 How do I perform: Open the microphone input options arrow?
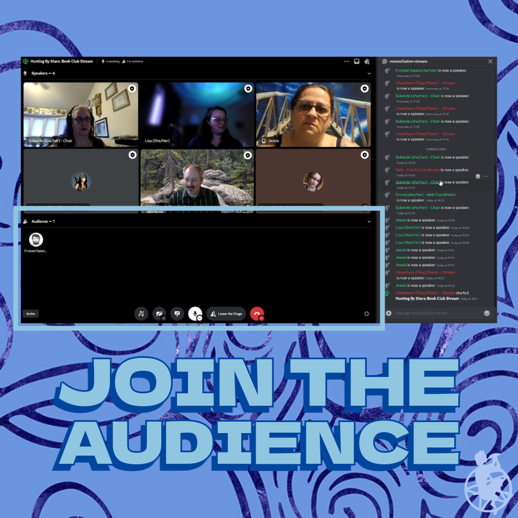(200, 318)
